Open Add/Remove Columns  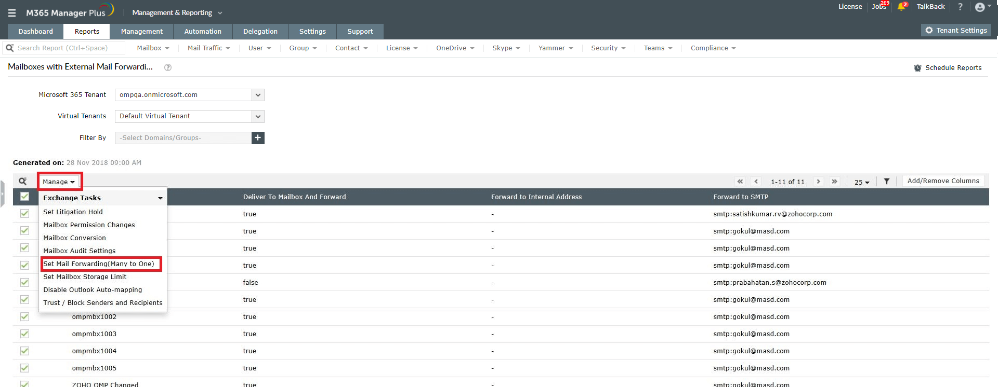[943, 181]
